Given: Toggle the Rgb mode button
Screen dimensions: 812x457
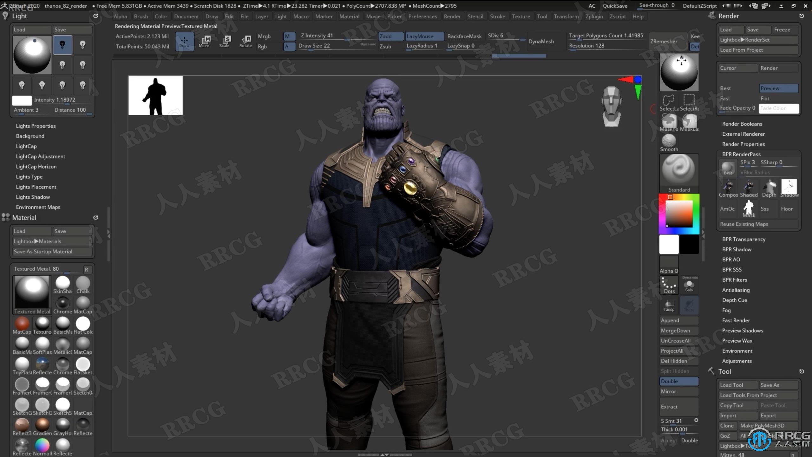Looking at the screenshot, I should click(x=263, y=46).
